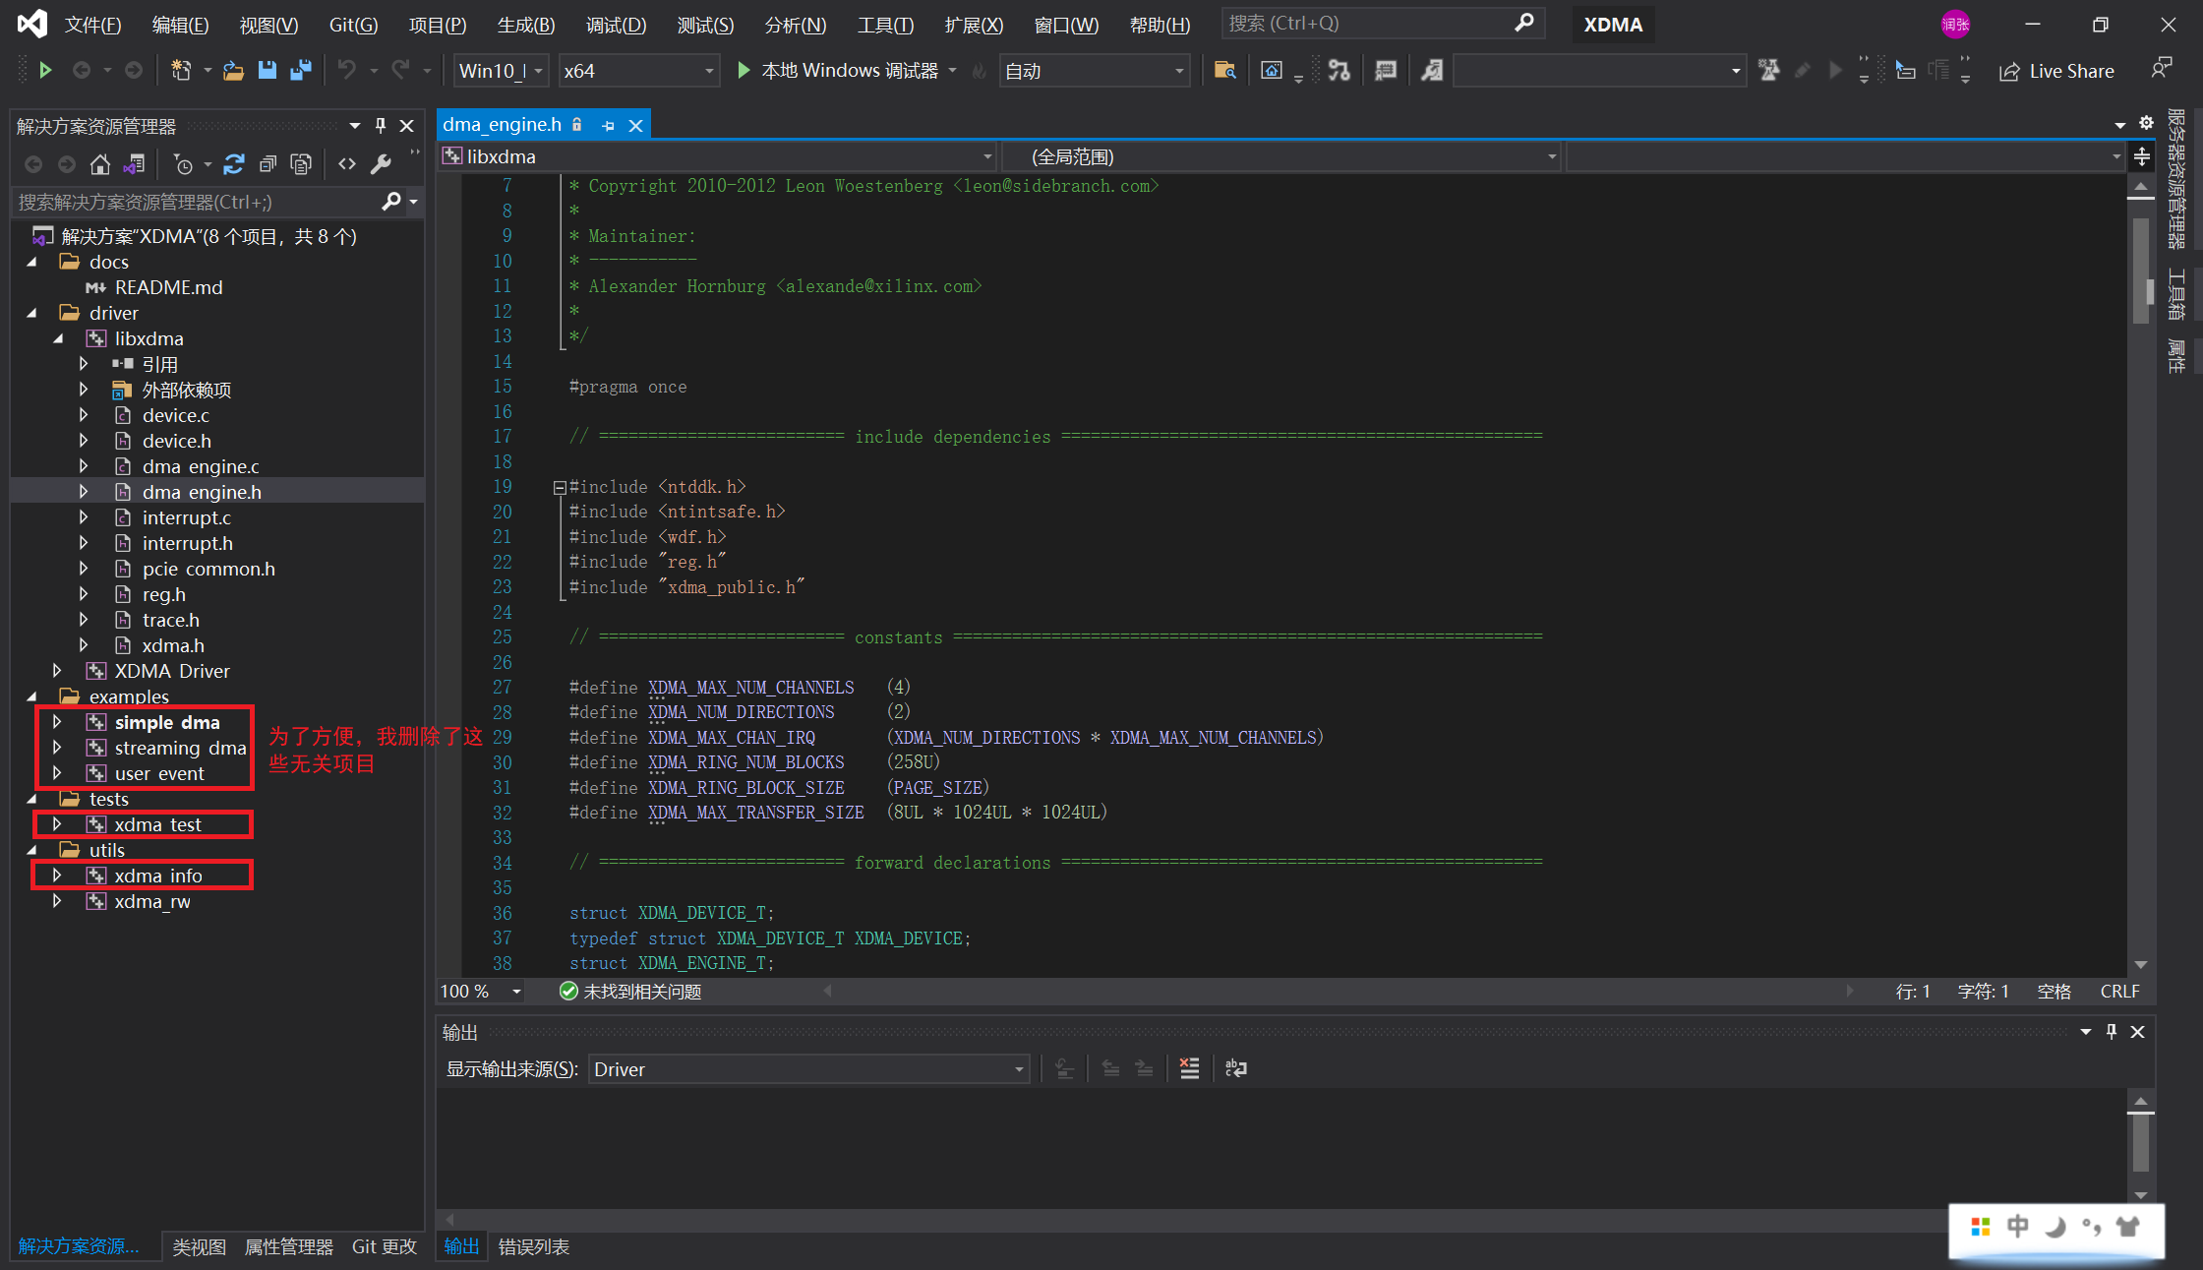Open the 100 % zoom dropdown

point(481,991)
